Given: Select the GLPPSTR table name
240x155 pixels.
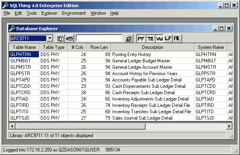Looking at the screenshot, I should click(20, 74).
